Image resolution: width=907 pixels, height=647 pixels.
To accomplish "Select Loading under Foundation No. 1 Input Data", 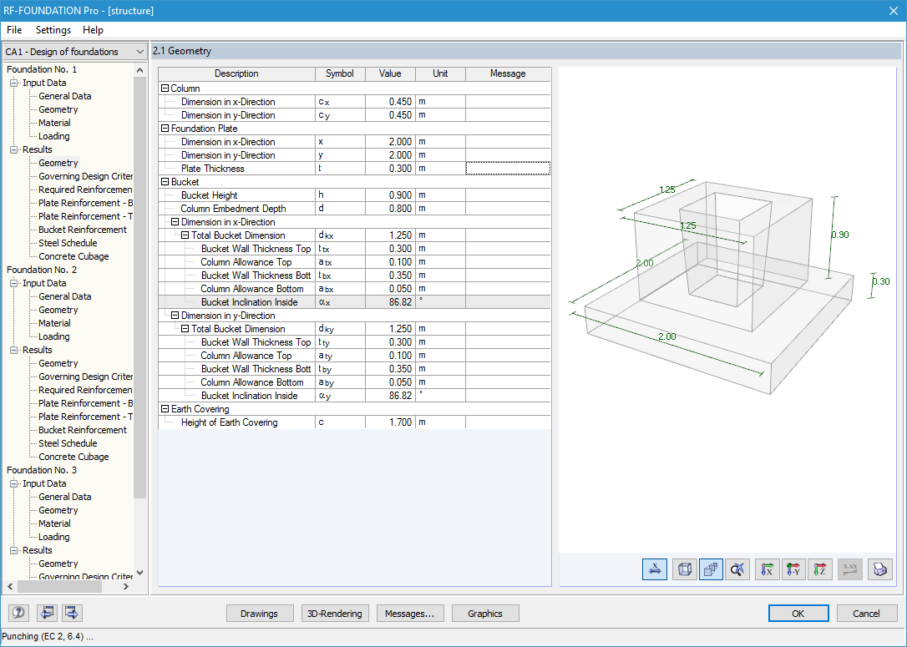I will pos(53,136).
